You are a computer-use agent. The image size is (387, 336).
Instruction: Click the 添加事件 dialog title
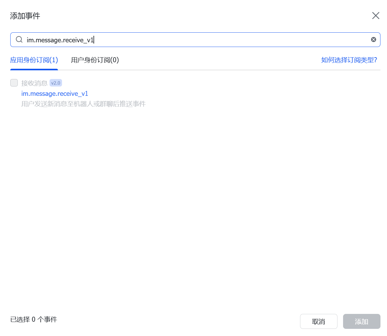pyautogui.click(x=25, y=16)
